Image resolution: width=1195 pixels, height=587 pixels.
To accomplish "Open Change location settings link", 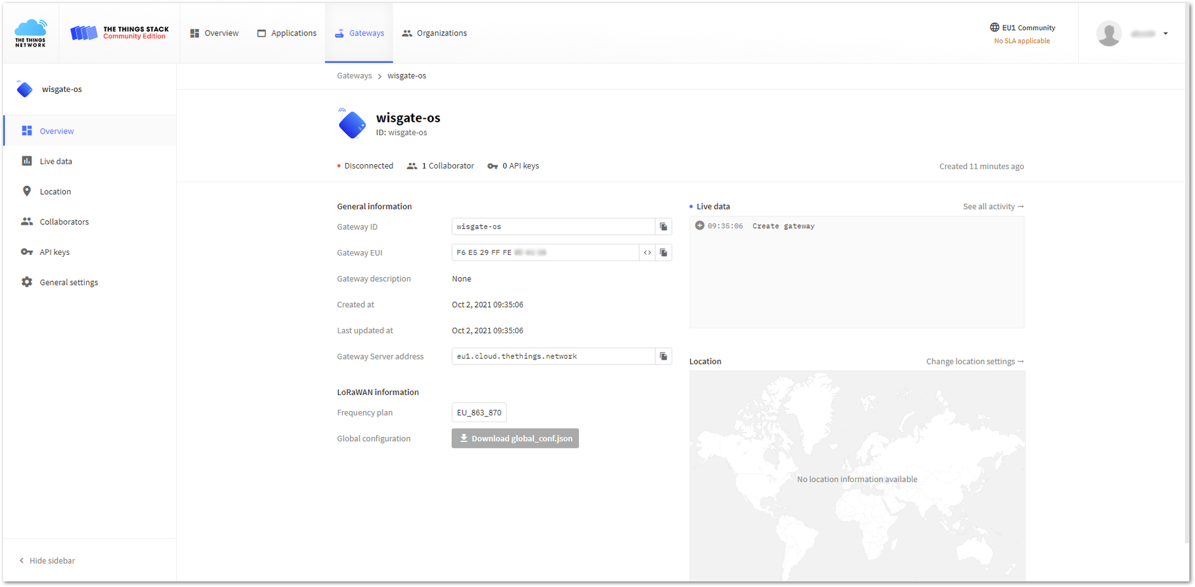I will click(x=975, y=361).
